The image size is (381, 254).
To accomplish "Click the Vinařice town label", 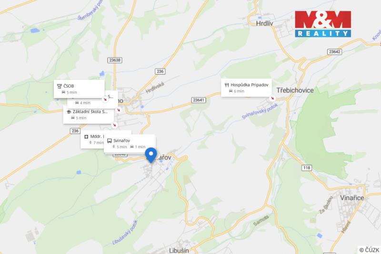I will pos(352,198).
